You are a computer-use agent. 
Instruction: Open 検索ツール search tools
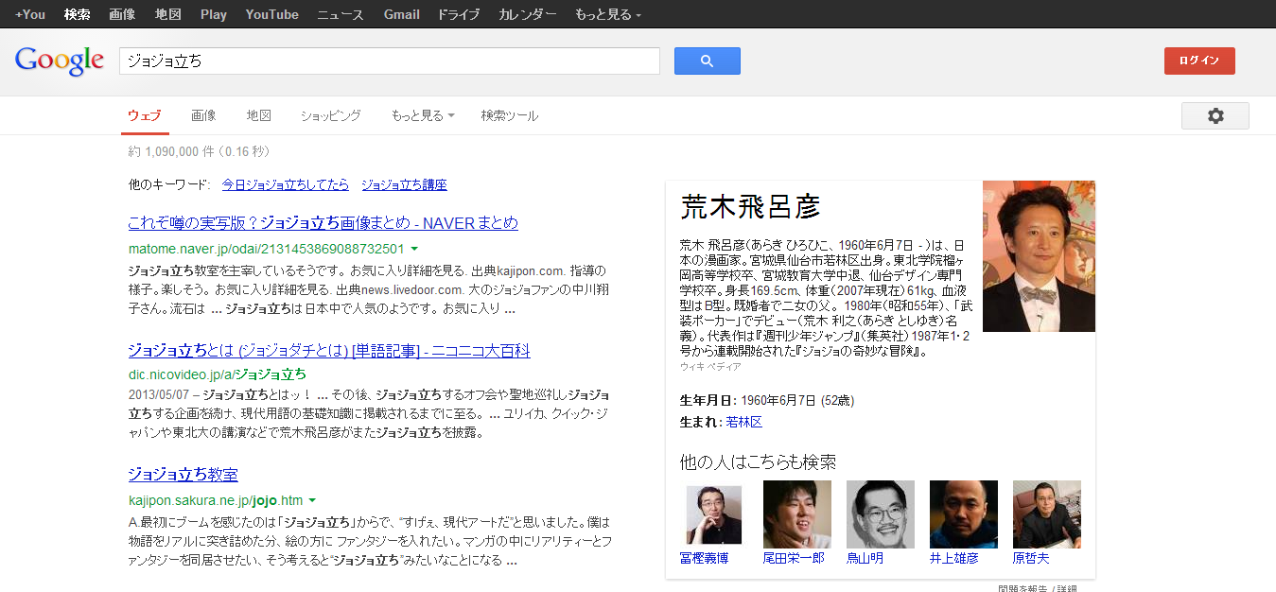click(x=509, y=115)
